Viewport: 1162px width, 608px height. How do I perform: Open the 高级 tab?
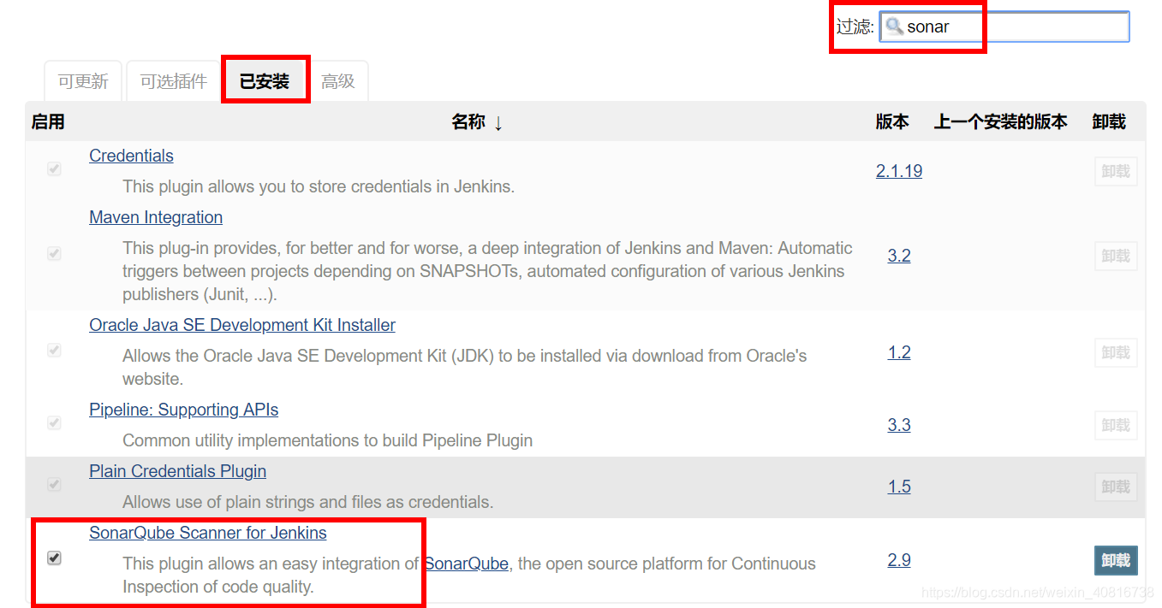(x=338, y=81)
